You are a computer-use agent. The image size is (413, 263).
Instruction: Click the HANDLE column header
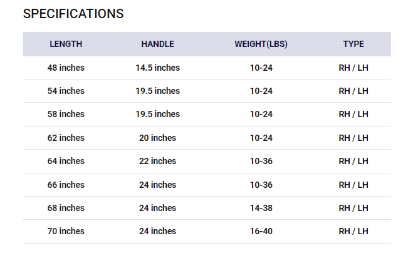coord(158,44)
